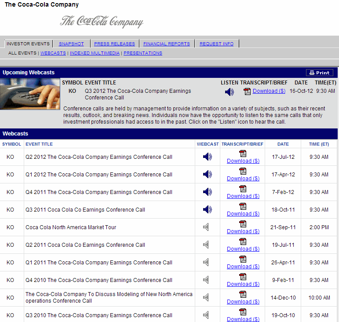Listen to Q2 2012 Earnings Call webcast
Screen dimensions: 339x322
click(x=208, y=157)
